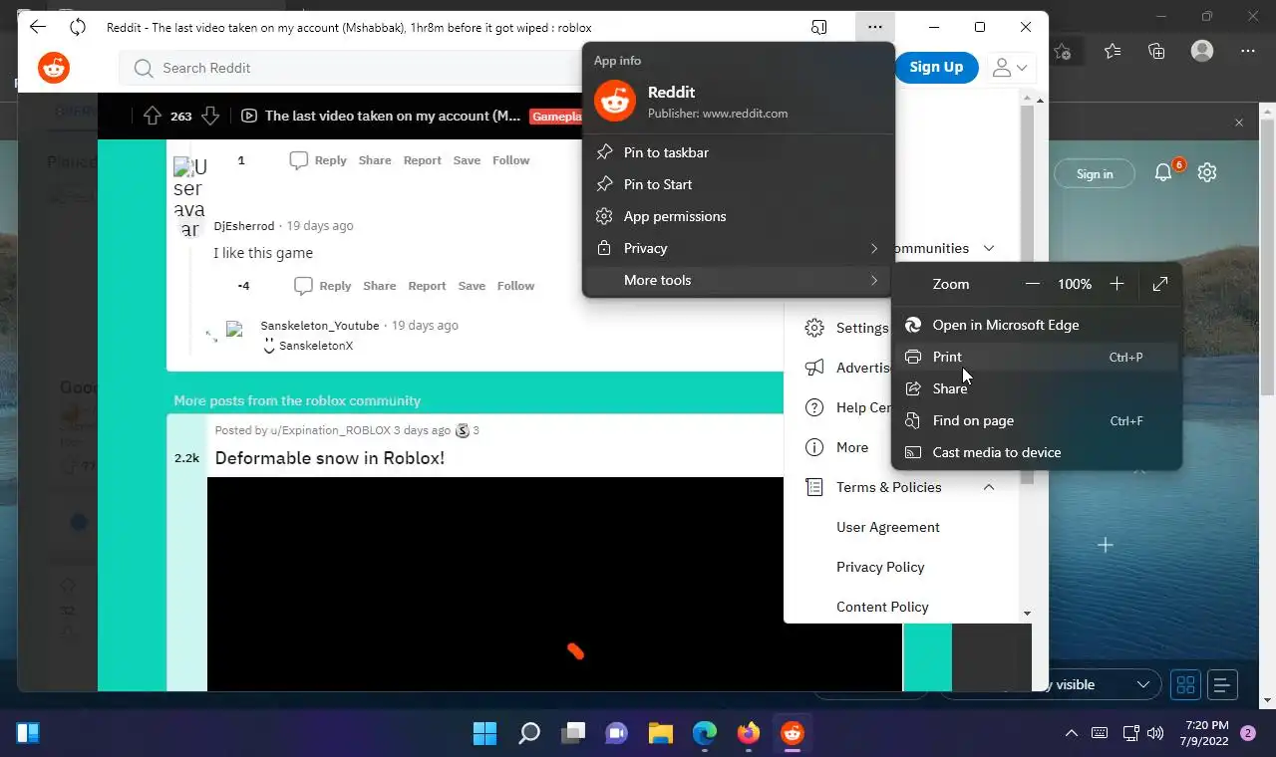Open settings gear in background window
1276x757 pixels.
click(x=1207, y=172)
